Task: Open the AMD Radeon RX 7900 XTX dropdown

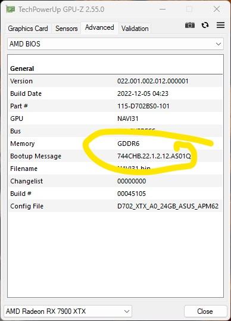Action: coord(68,311)
